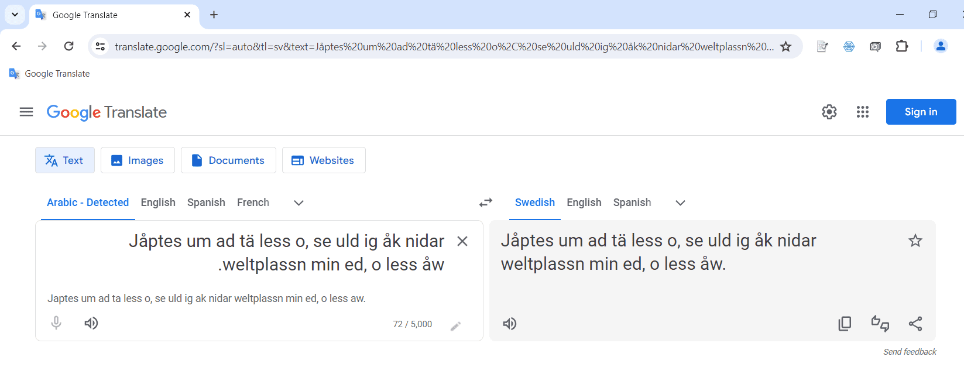Open the Chrome profile menu

tap(941, 46)
